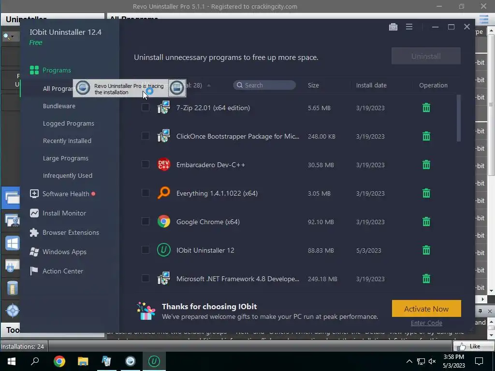Show hidden system tray icons chevron
The image size is (495, 371).
pyautogui.click(x=409, y=361)
